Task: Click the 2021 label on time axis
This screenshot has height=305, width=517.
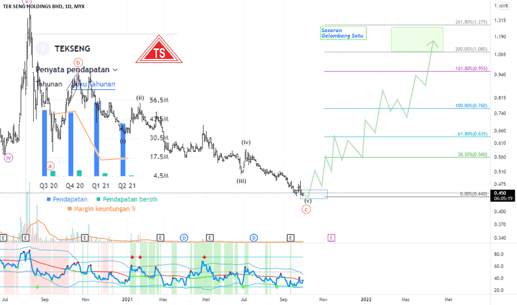Action: (x=127, y=299)
